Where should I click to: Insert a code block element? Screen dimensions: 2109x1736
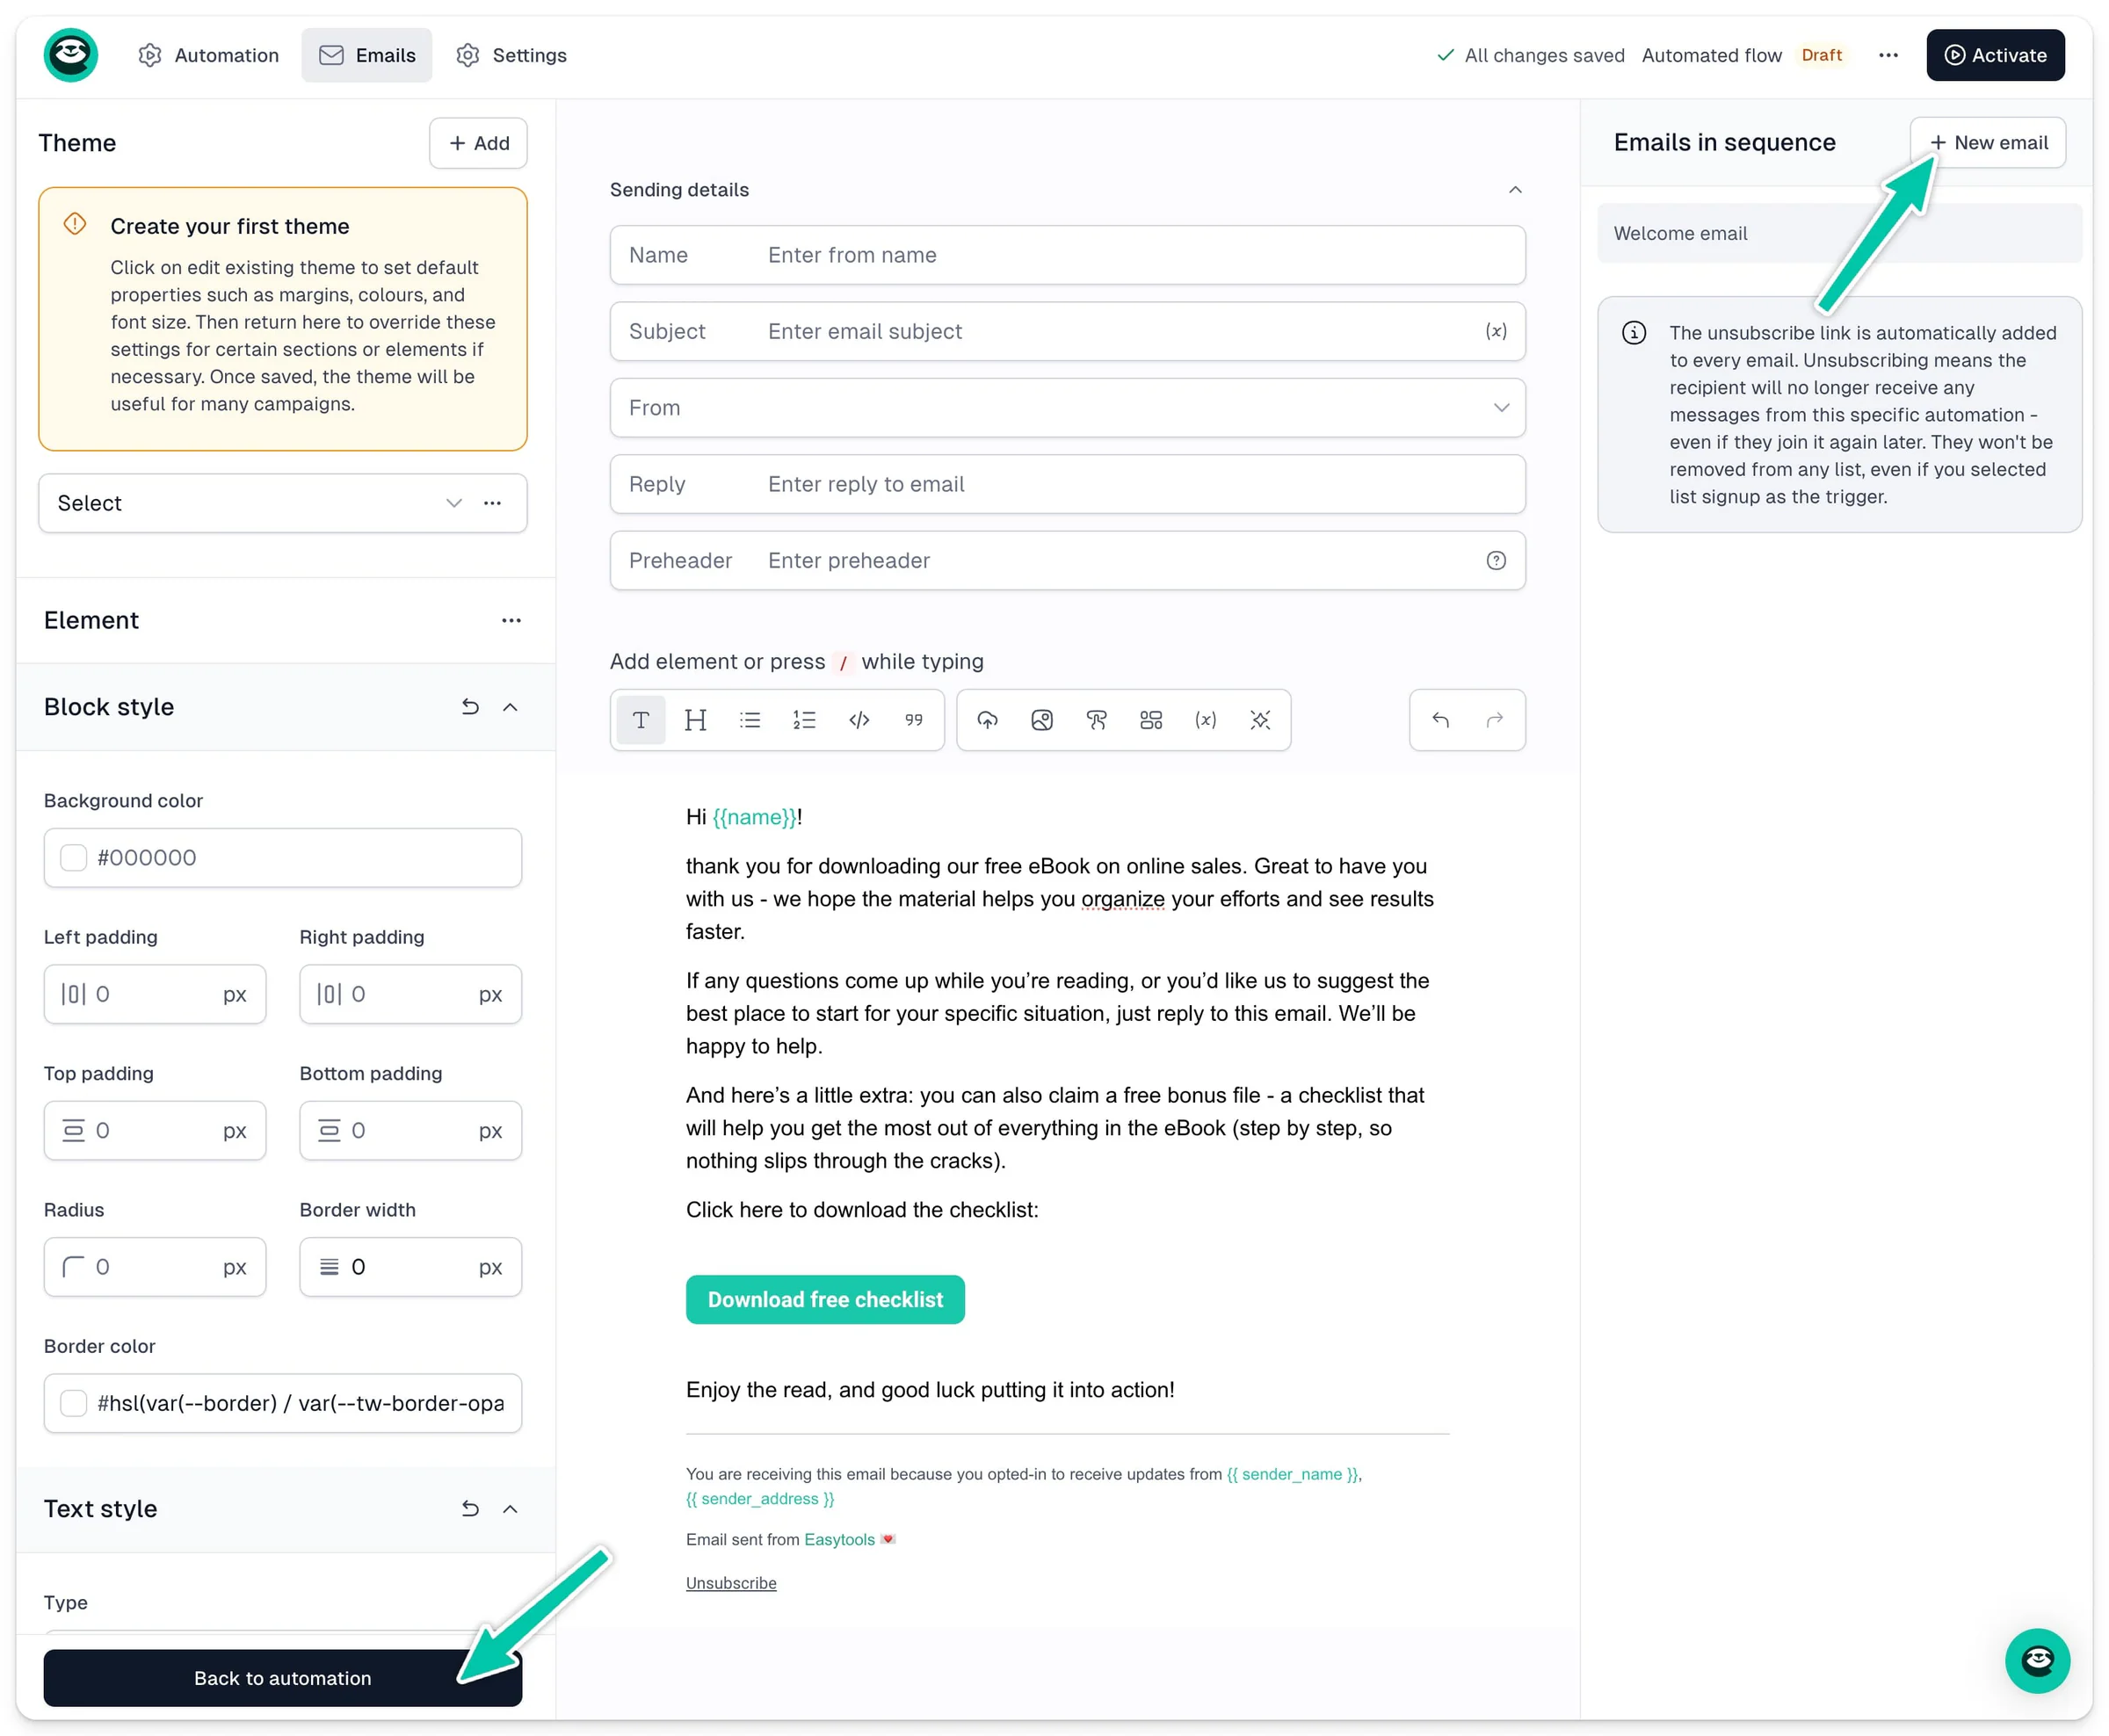coord(859,720)
